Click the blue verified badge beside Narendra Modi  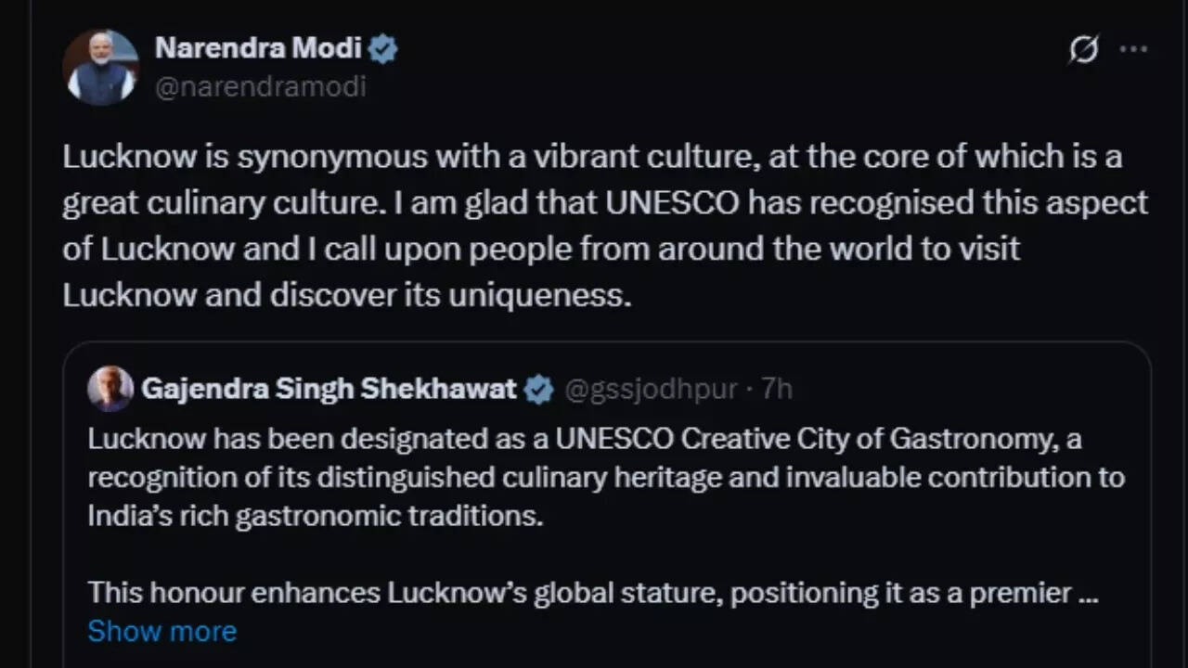tap(384, 48)
